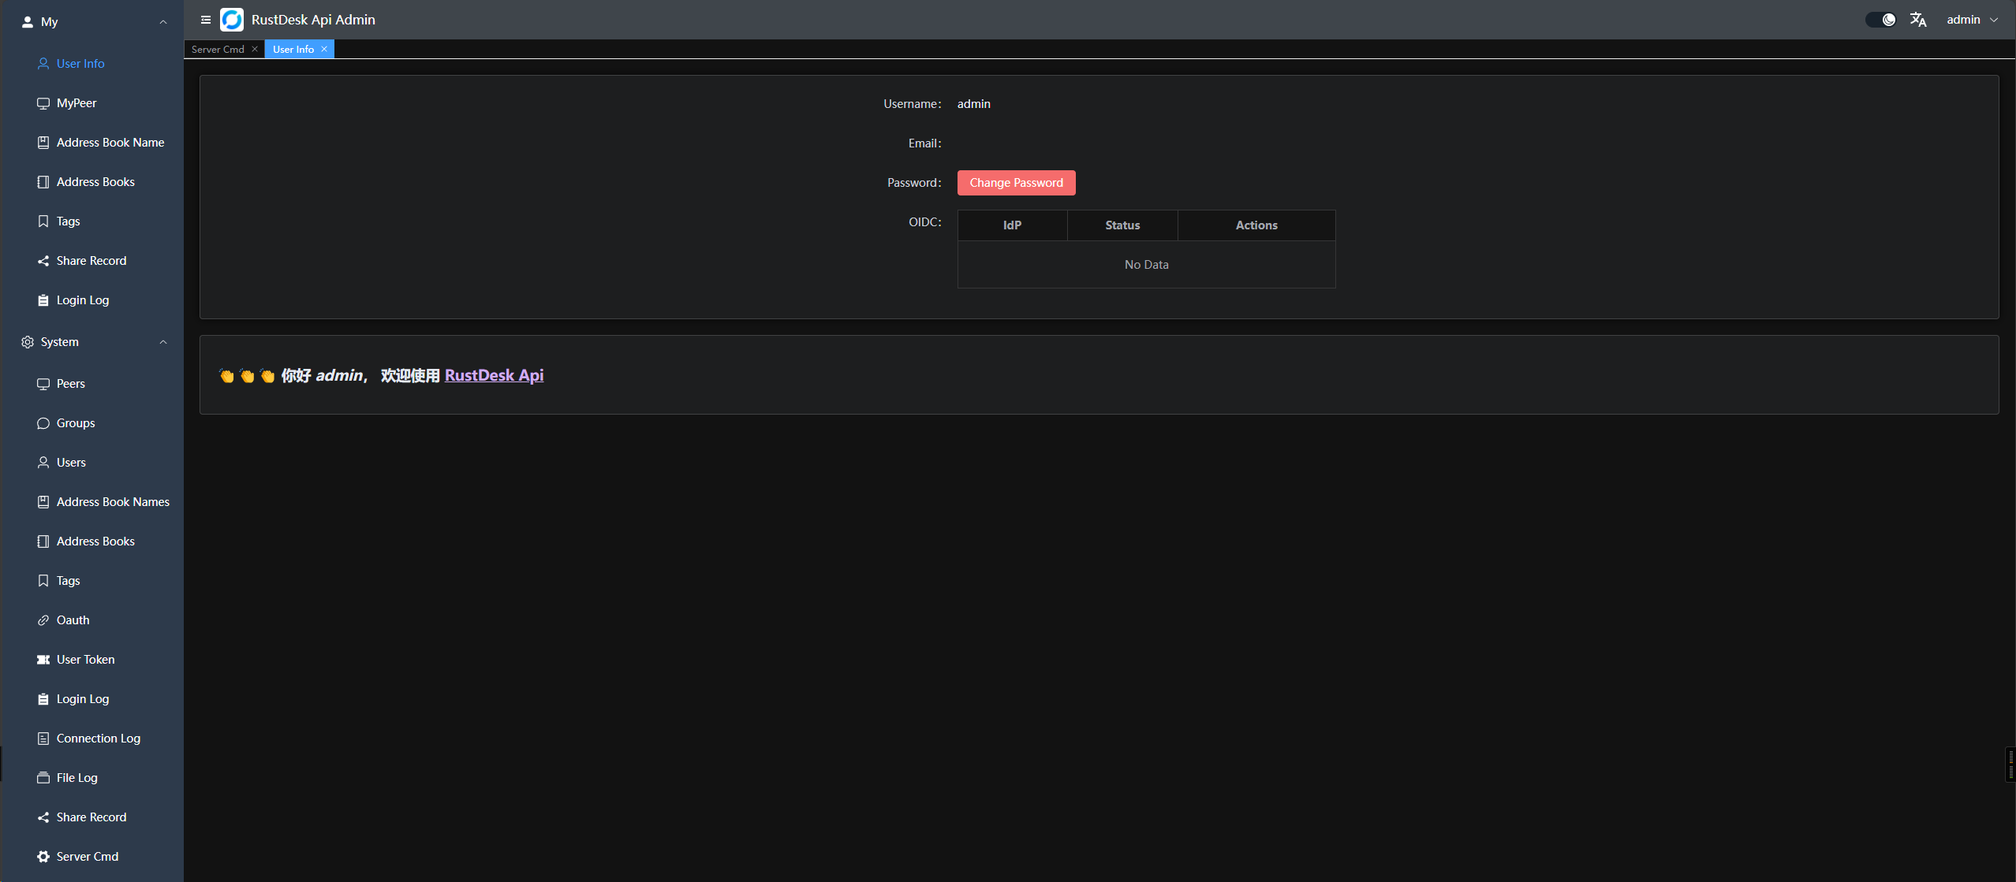Screen dimensions: 2016x882
Task: Select the MyPeer icon in sidebar
Action: 43,102
